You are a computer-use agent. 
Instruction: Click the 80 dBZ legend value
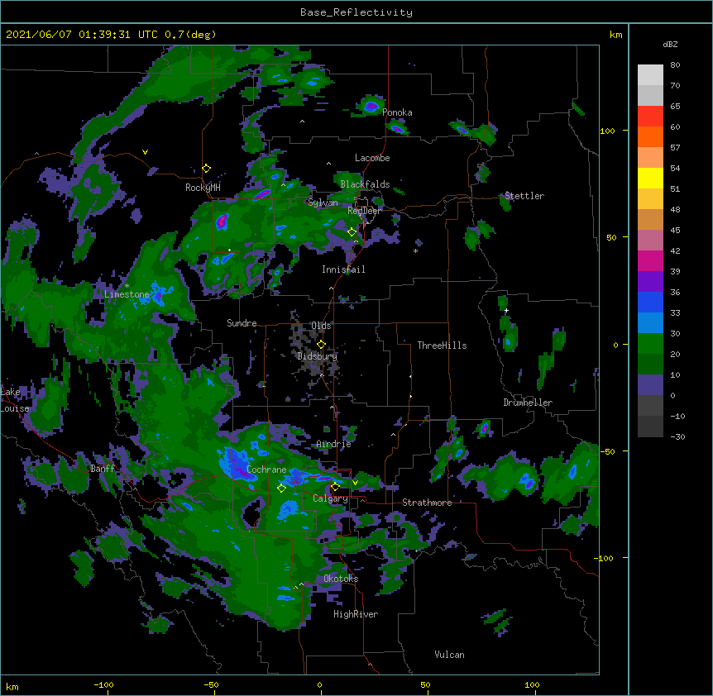pyautogui.click(x=675, y=65)
